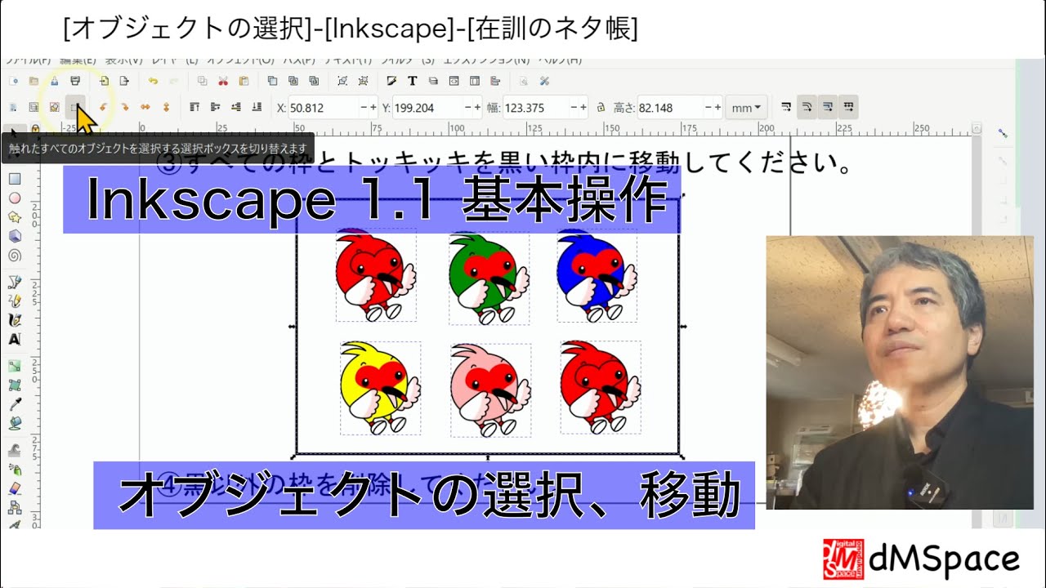
Task: Select the green bird on the canvas
Action: pos(489,278)
